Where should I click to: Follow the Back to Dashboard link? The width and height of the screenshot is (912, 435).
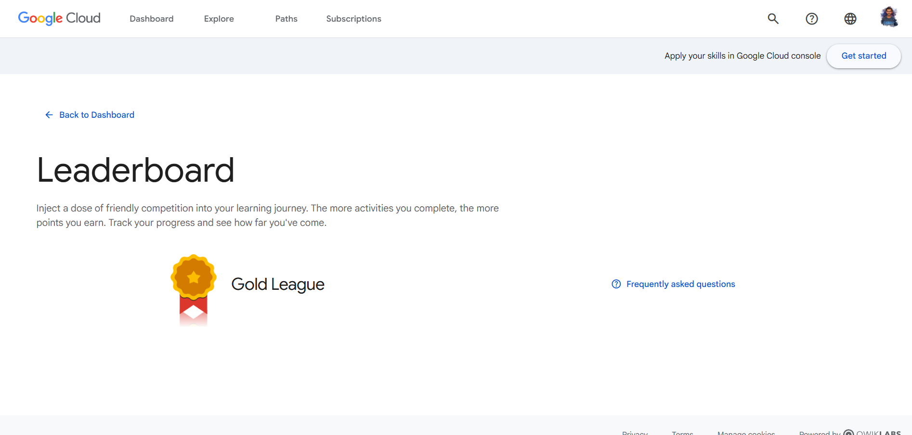coord(90,115)
